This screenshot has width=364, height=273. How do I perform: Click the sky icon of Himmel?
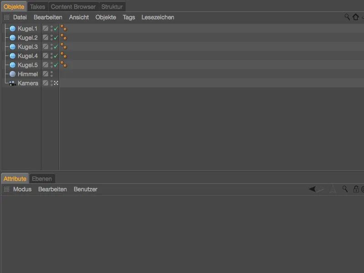13,74
